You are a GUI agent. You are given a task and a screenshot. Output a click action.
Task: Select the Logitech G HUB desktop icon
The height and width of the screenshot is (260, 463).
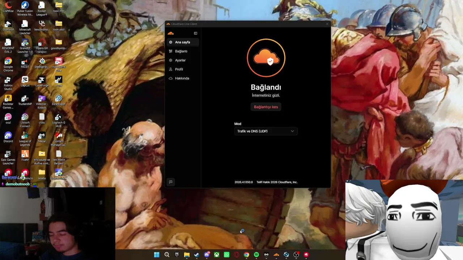click(x=59, y=121)
